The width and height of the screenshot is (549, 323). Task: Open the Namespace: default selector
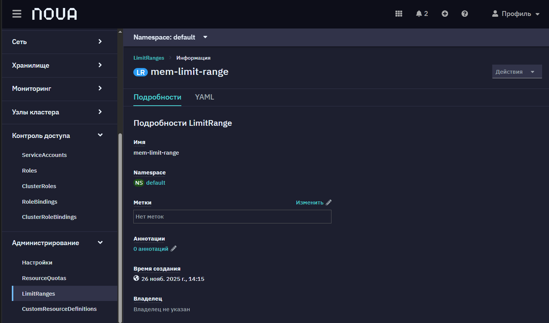[171, 37]
